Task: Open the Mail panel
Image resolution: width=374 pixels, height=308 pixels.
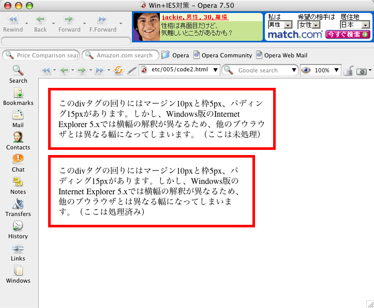Action: pos(18,119)
